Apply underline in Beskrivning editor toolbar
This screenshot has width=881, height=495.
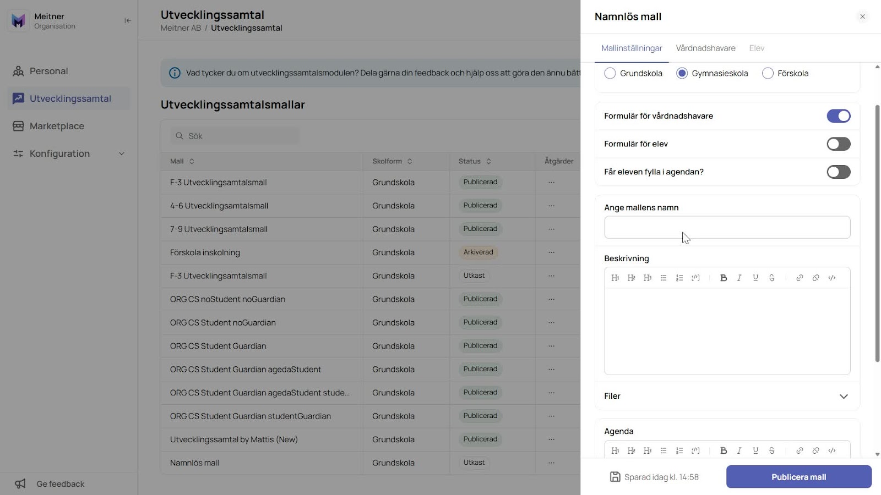[755, 278]
